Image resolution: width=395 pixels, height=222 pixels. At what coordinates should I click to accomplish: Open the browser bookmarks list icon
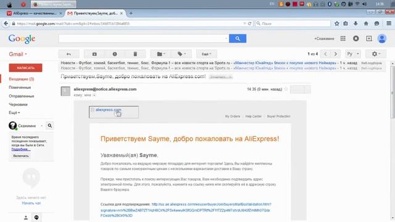346,23
